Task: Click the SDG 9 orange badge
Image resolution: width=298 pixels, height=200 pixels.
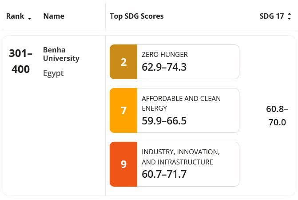Action: [x=123, y=164]
